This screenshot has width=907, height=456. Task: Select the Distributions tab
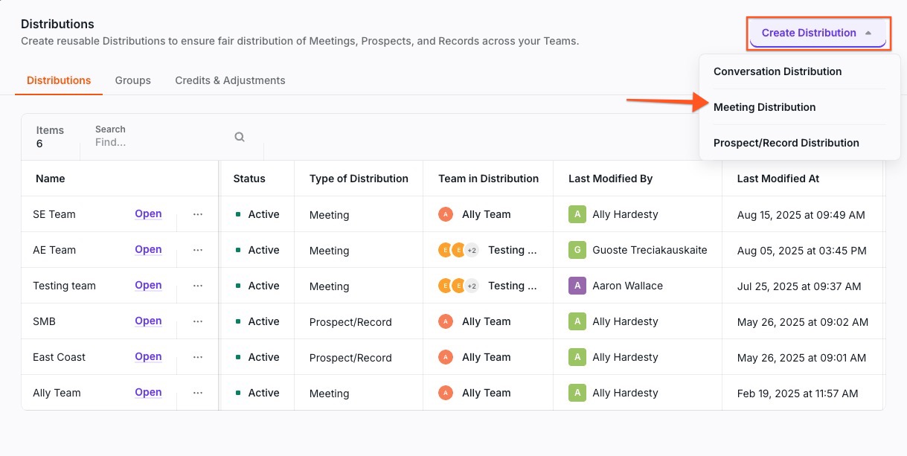[x=58, y=80]
